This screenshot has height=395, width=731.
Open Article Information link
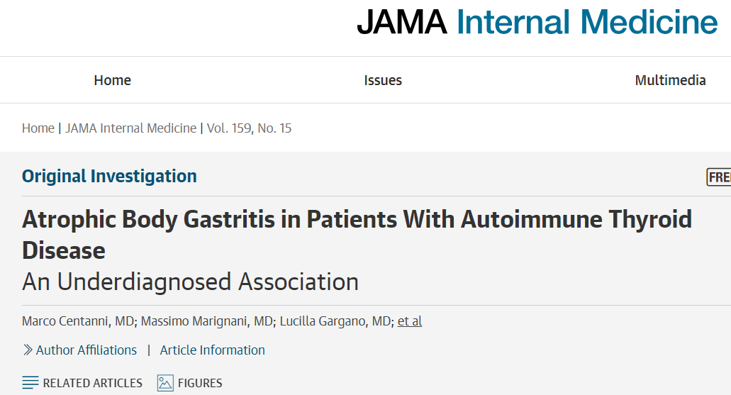tap(212, 350)
